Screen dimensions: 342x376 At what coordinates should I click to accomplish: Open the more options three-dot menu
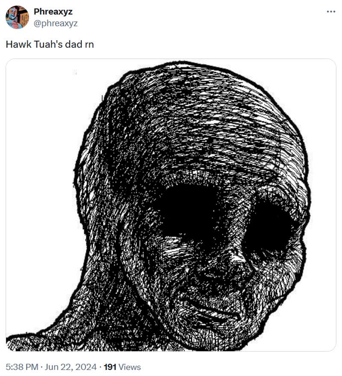pyautogui.click(x=331, y=12)
